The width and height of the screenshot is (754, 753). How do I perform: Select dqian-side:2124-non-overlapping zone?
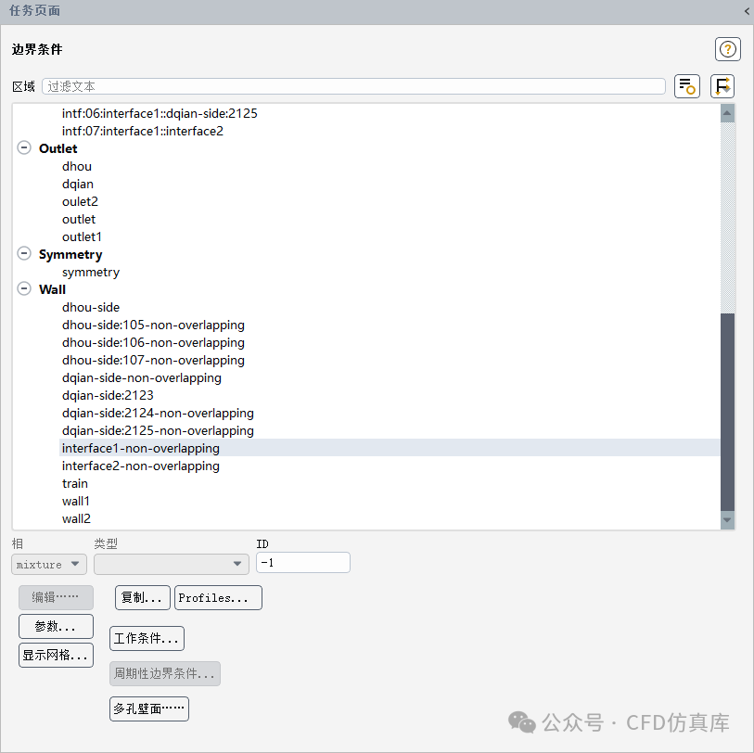(x=159, y=413)
